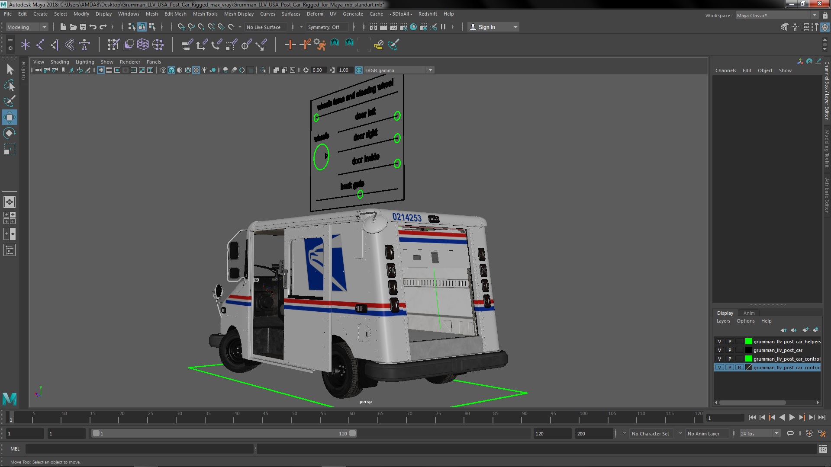Open a scene with the folder icon
The width and height of the screenshot is (831, 467).
point(73,27)
